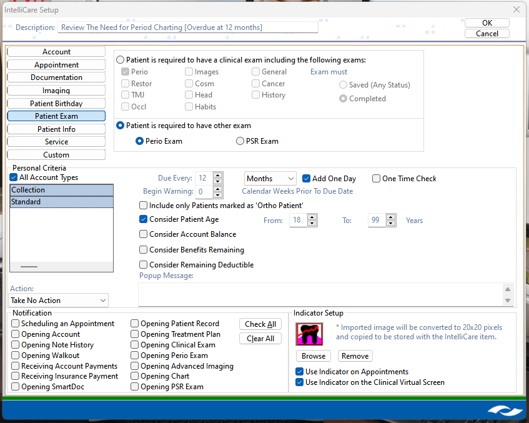
Task: Check 'Include only Patients marked as Ortho Patient'
Action: 144,206
